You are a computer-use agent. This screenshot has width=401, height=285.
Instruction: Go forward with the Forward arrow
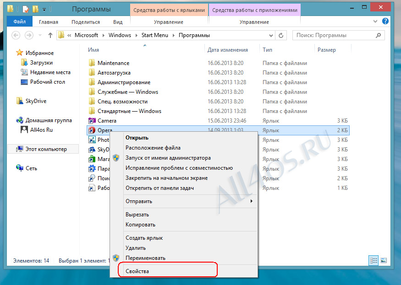tap(29, 35)
